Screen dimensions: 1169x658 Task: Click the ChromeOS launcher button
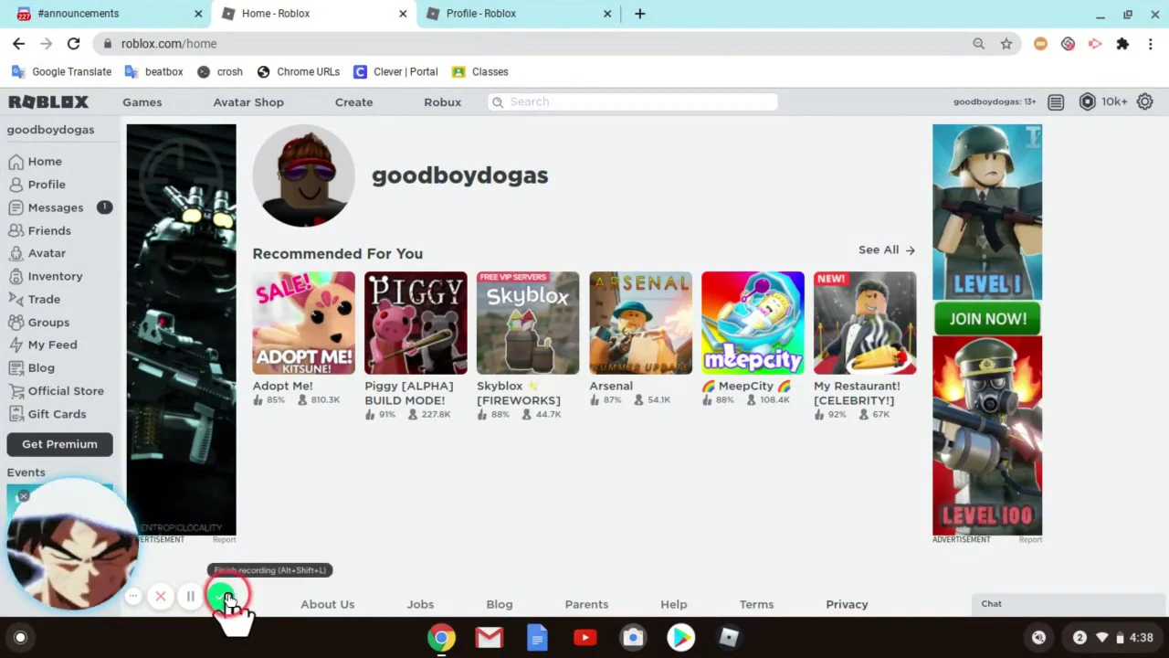pyautogui.click(x=20, y=637)
